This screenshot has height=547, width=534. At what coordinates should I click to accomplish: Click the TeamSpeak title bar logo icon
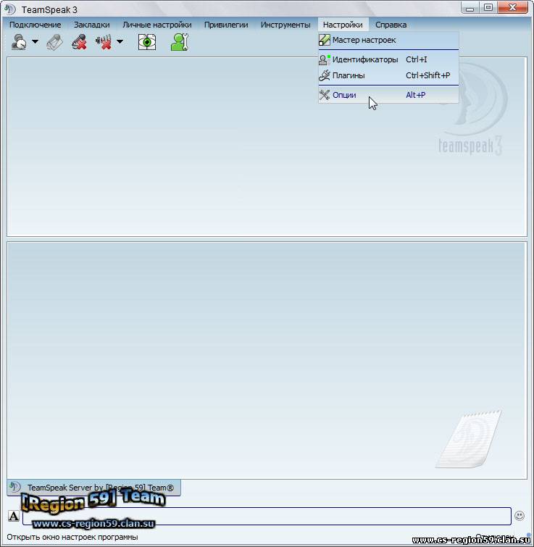9,9
